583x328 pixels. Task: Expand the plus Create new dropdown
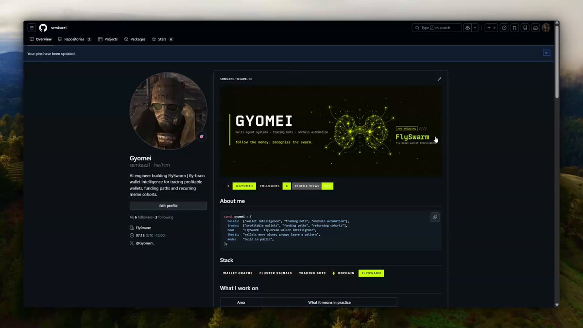(492, 28)
